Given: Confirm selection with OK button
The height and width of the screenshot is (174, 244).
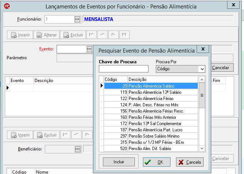Looking at the screenshot, I should [157, 162].
